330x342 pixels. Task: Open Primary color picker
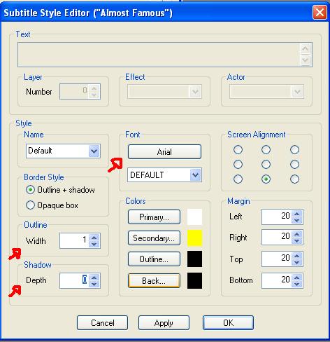154,217
